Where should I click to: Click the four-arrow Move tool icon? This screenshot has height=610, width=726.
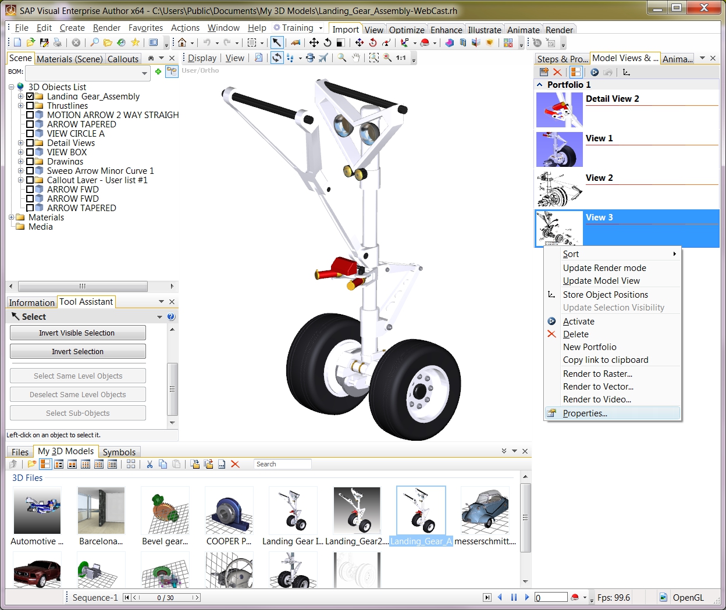coord(314,42)
